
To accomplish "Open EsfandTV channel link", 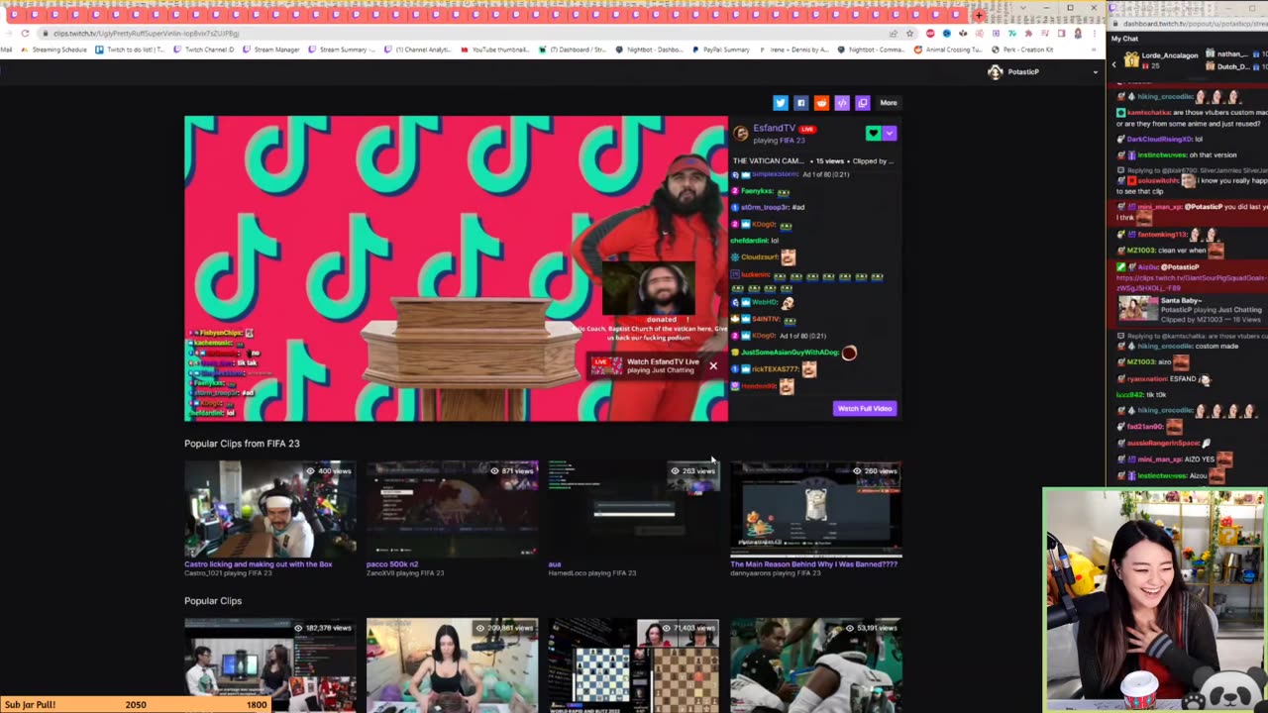I will [774, 128].
